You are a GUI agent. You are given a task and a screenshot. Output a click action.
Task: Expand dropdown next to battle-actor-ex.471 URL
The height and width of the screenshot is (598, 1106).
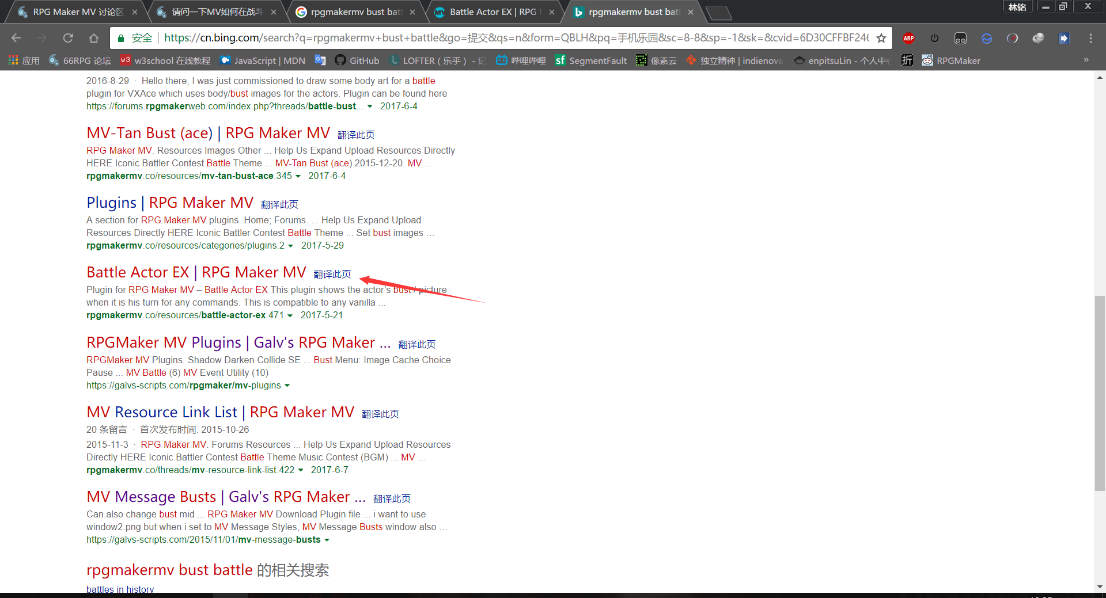tap(290, 315)
